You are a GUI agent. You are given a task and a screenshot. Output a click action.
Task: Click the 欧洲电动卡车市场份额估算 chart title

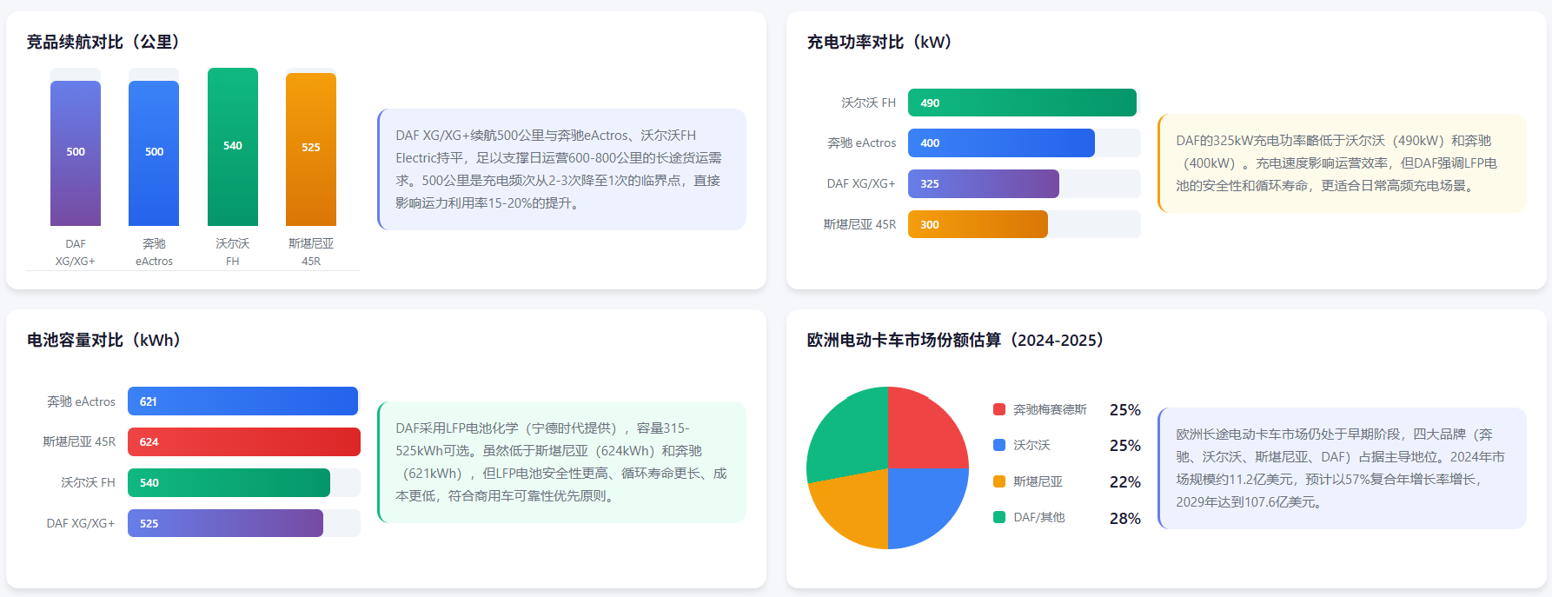[x=954, y=341]
